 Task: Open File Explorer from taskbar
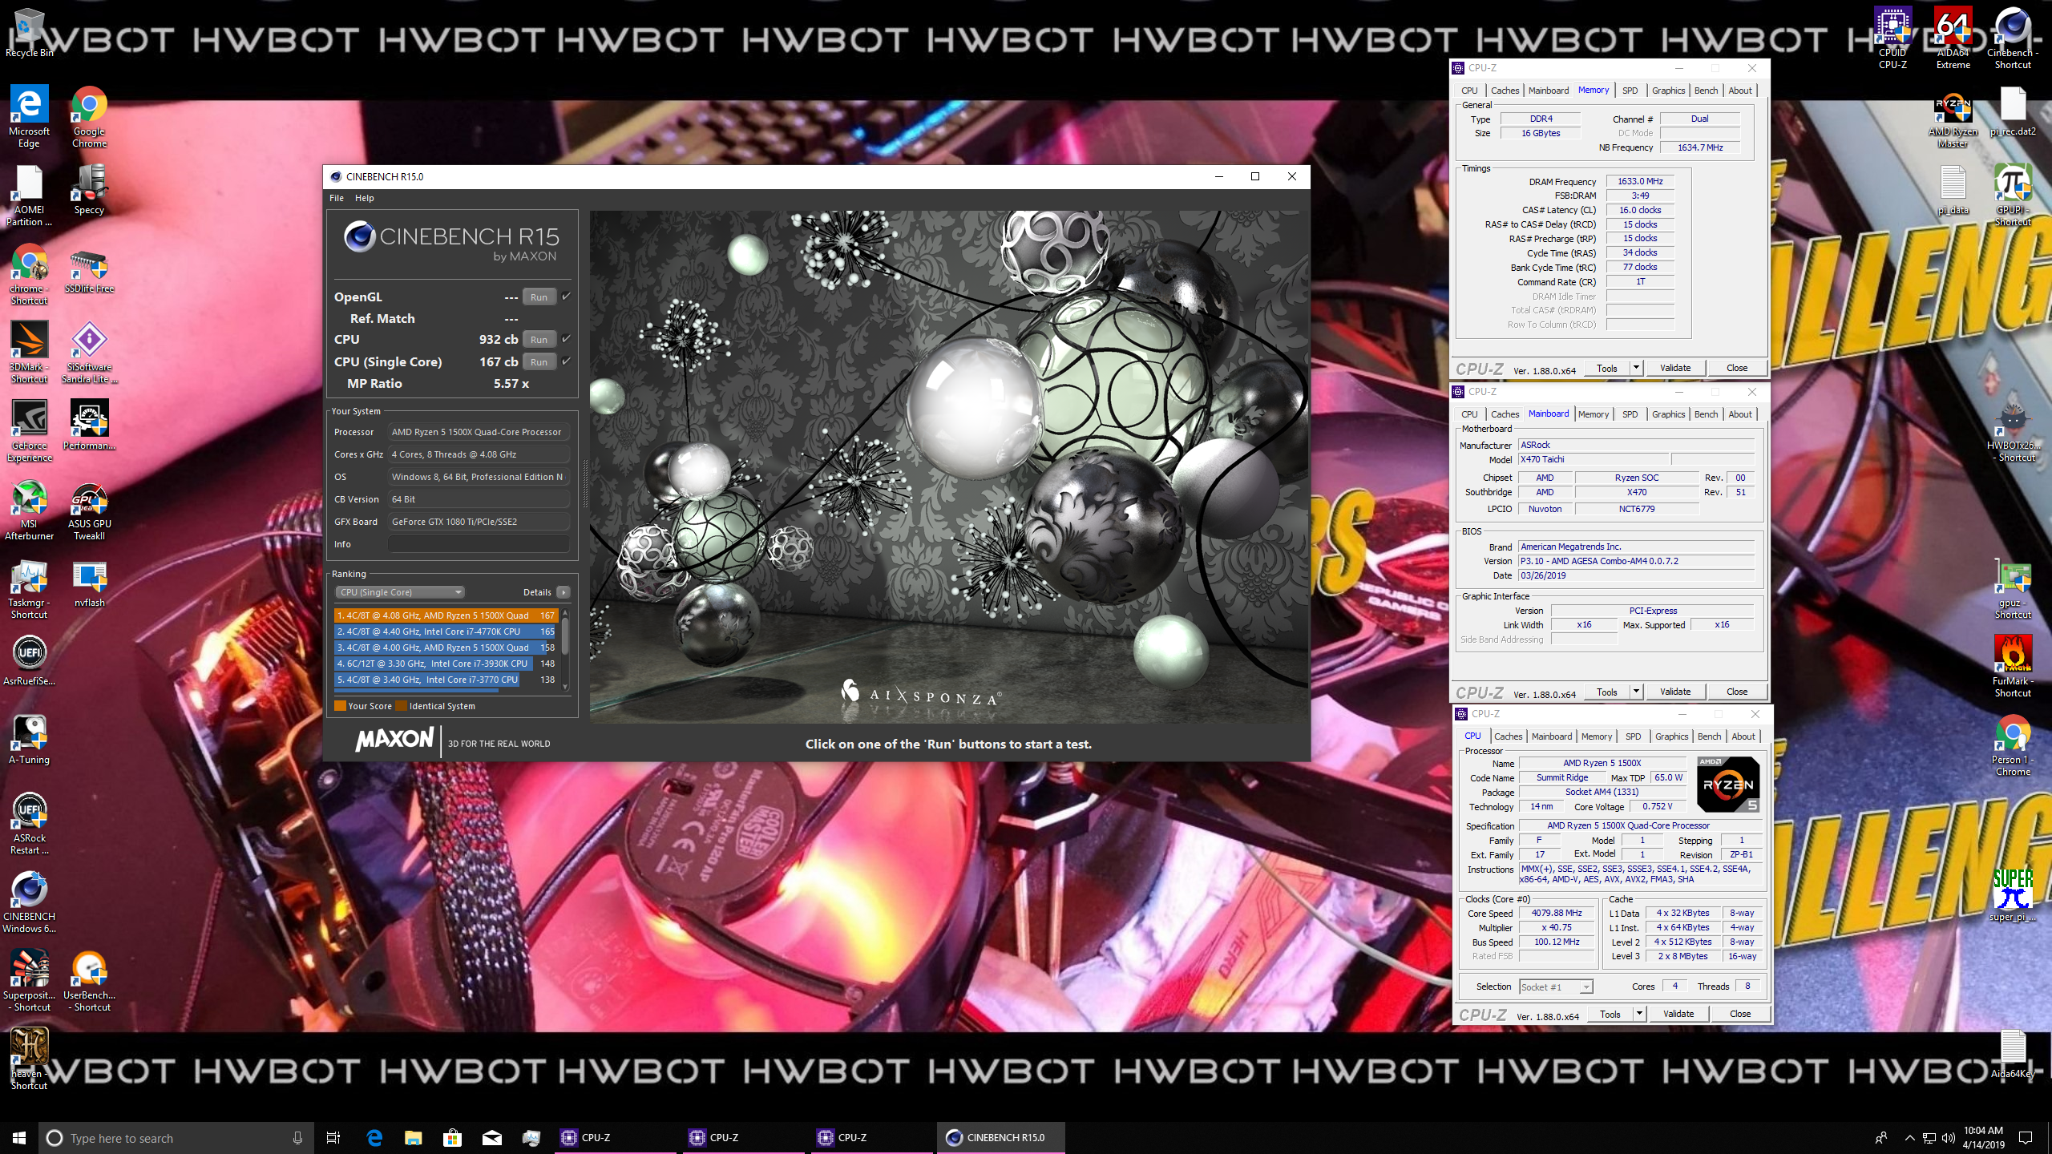[413, 1137]
